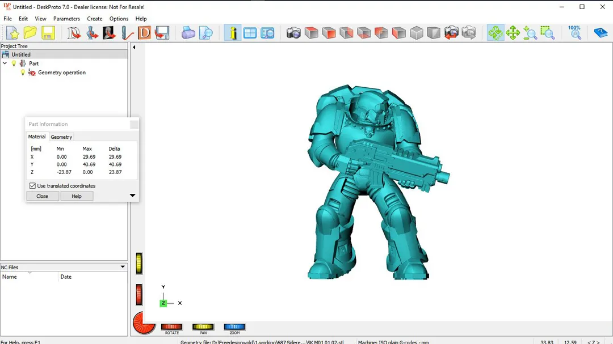Save the project with the yellow floppy icon
Viewport: 613px width, 344px height.
click(48, 33)
